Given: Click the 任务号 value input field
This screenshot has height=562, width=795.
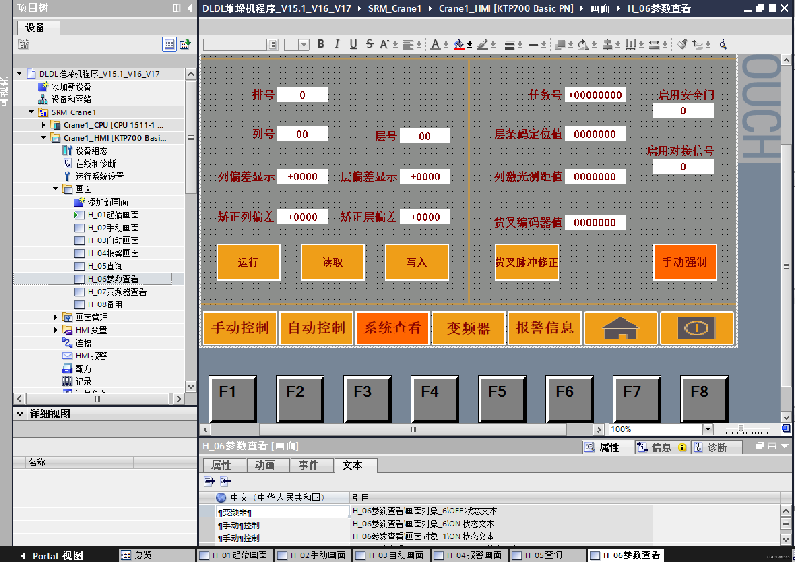Looking at the screenshot, I should [x=595, y=95].
